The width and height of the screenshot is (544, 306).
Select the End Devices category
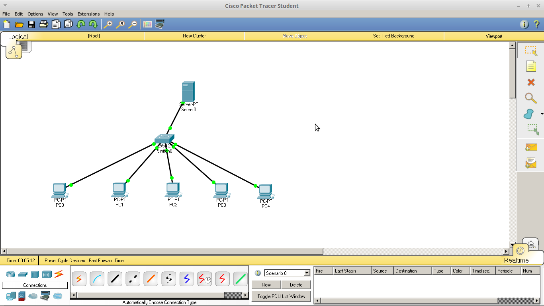[10, 296]
